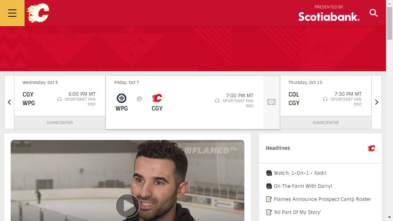This screenshot has height=221, width=393.
Task: Open GameCenter for COL vs CGY Oct 13
Action: point(325,122)
